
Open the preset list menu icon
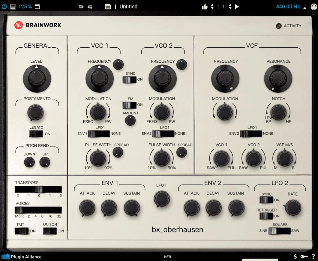pos(13,7)
